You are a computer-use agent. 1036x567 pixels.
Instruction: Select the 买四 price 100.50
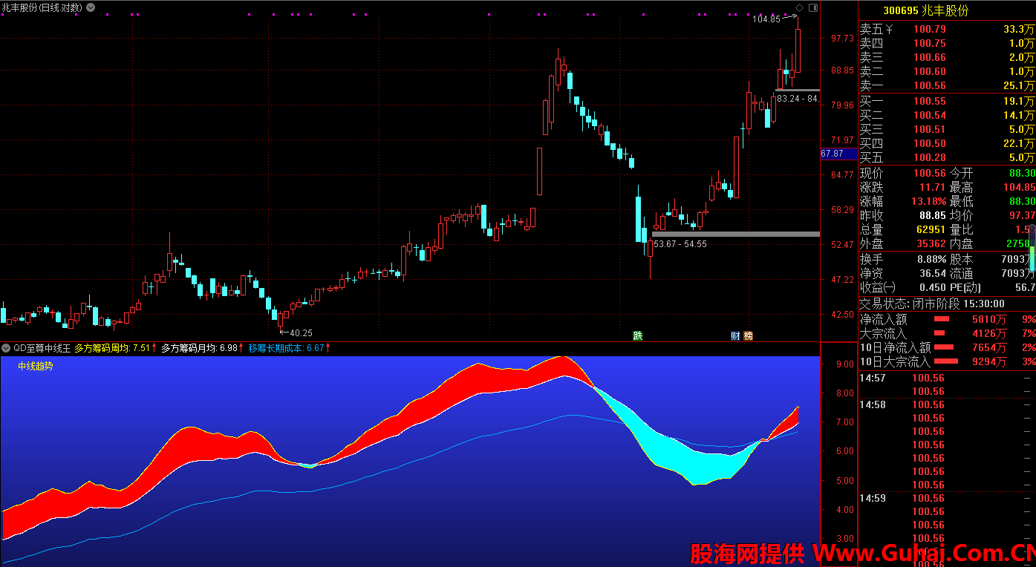point(930,144)
